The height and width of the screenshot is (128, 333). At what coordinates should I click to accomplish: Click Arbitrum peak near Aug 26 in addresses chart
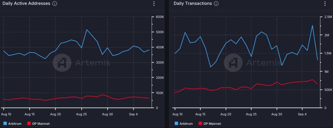87,30
